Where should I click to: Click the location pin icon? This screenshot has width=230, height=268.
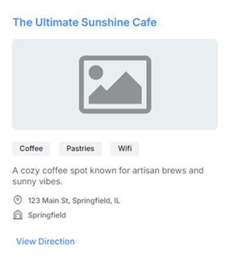(x=18, y=200)
